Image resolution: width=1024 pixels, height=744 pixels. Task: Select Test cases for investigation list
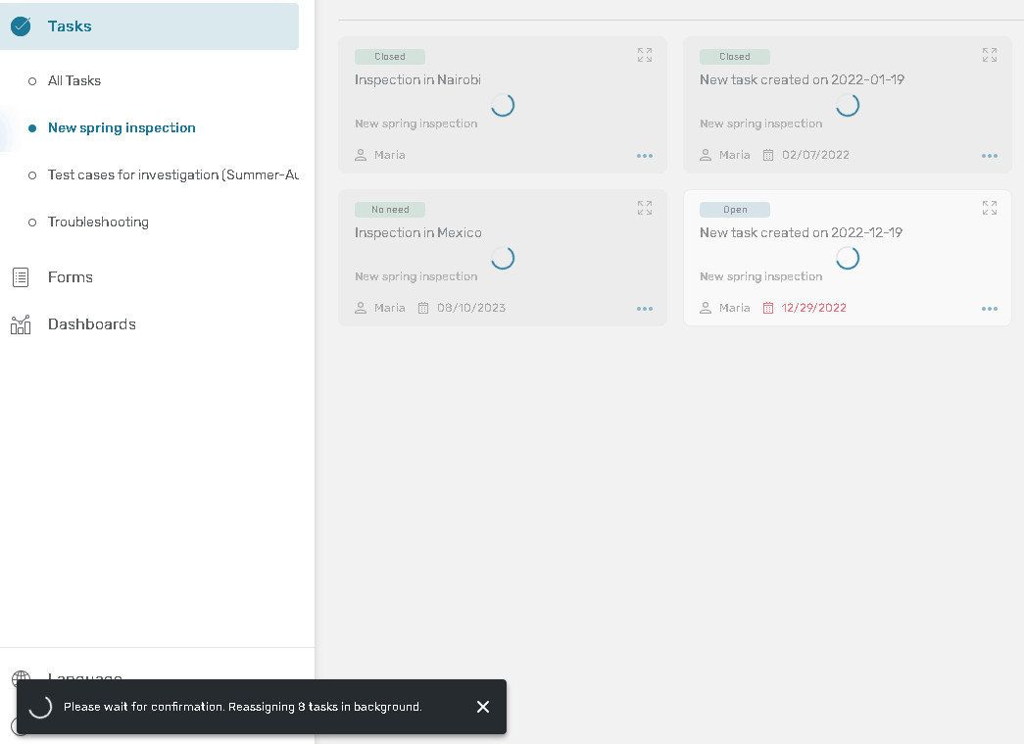(x=172, y=175)
